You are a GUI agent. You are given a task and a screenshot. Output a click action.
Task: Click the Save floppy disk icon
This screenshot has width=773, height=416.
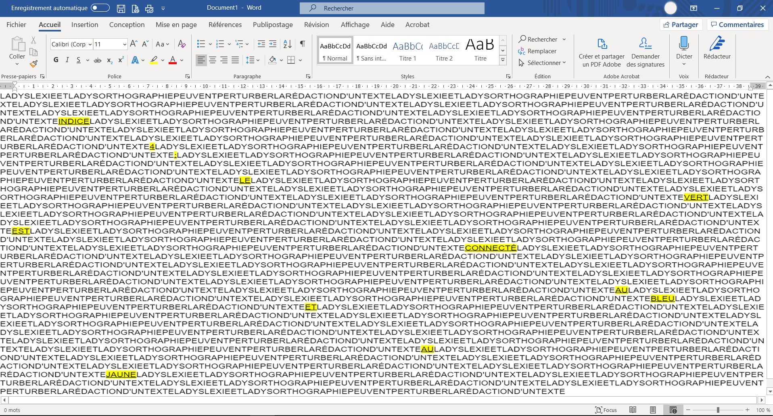(x=121, y=8)
